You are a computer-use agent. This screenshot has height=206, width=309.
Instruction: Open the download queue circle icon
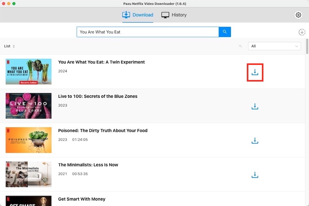tap(302, 32)
